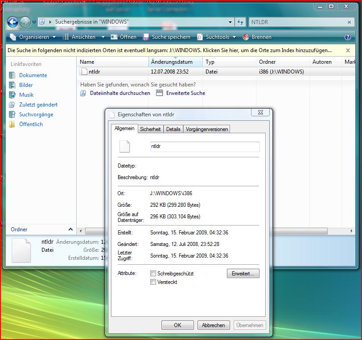Click the file icon in properties dialog
Viewport: 362px width, 340px height.
[x=125, y=146]
